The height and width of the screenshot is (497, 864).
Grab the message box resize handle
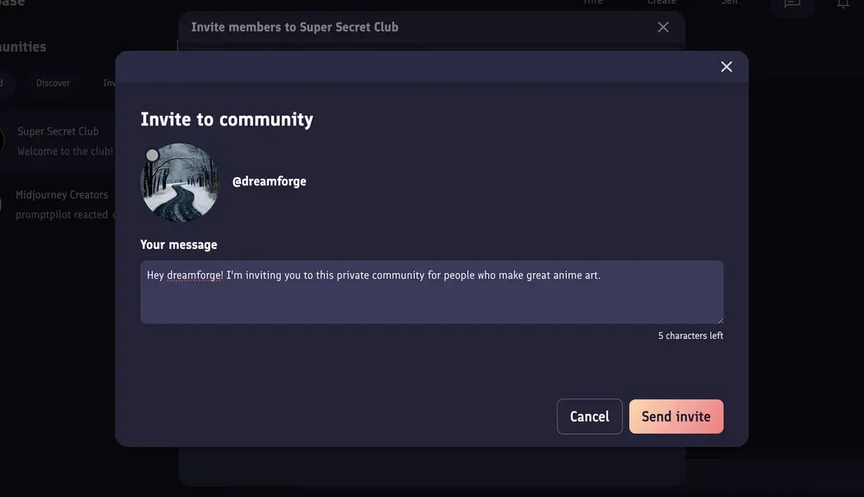(x=719, y=319)
